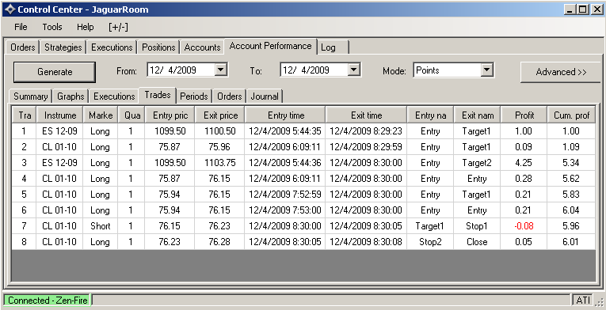The image size is (606, 310).
Task: Click exit price 76.28 in trade 8
Action: pos(220,242)
